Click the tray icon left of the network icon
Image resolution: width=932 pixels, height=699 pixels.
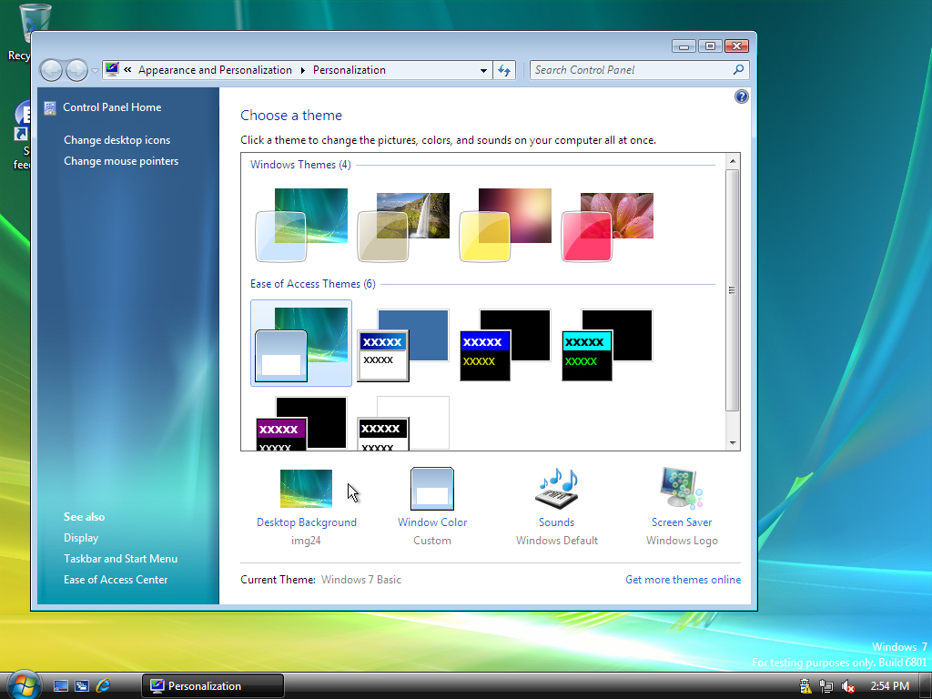click(x=805, y=686)
